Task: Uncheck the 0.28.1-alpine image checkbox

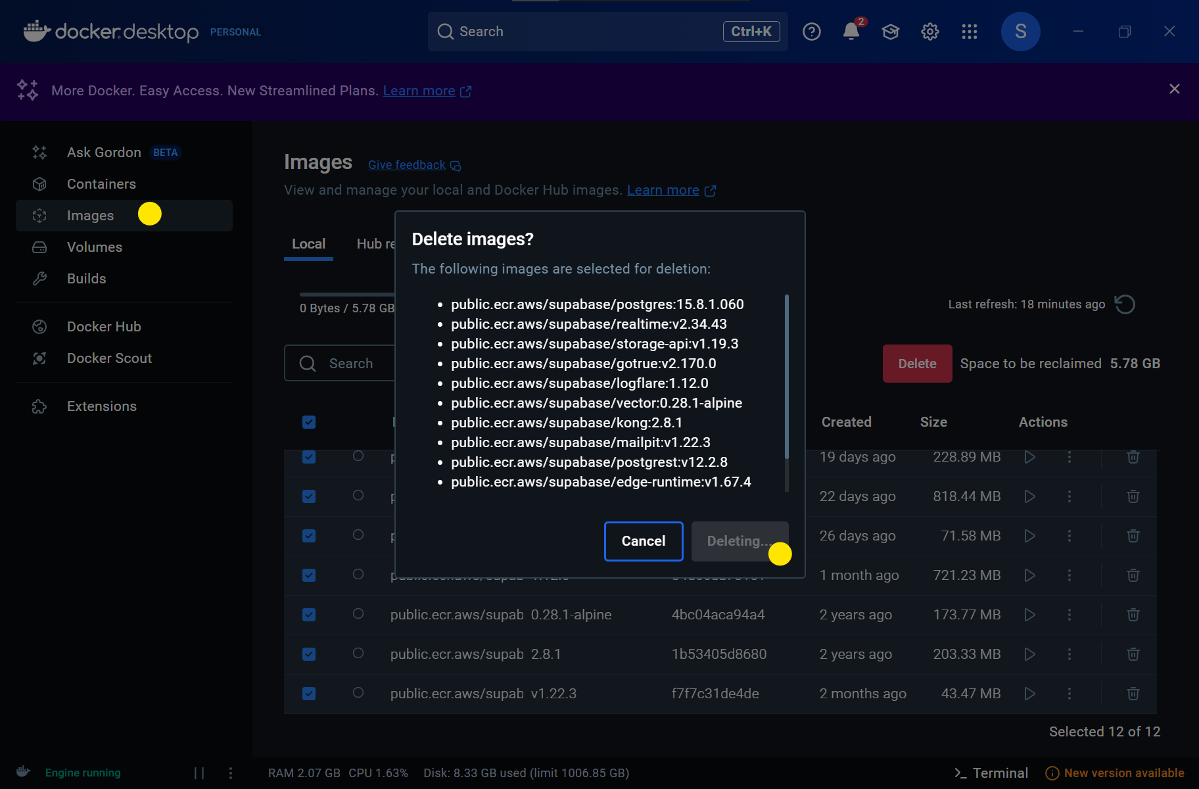Action: 309,615
